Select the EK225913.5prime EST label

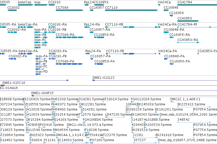(191, 104)
